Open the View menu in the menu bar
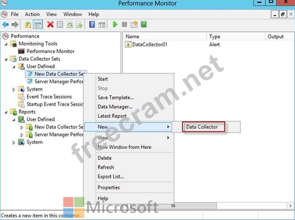 (52, 14)
